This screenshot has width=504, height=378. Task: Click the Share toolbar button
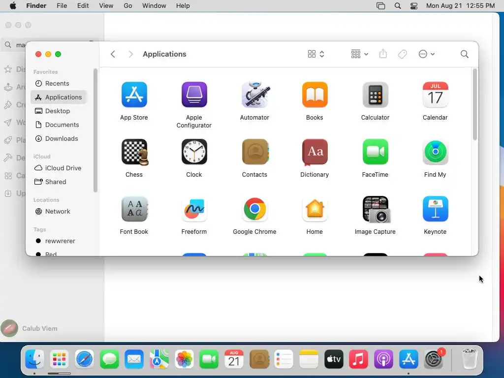(383, 54)
